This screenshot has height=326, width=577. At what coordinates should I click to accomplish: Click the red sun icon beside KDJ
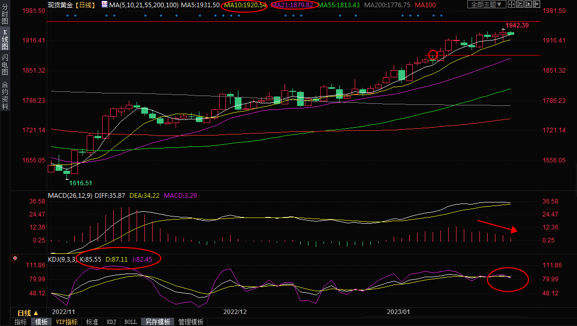[16, 258]
